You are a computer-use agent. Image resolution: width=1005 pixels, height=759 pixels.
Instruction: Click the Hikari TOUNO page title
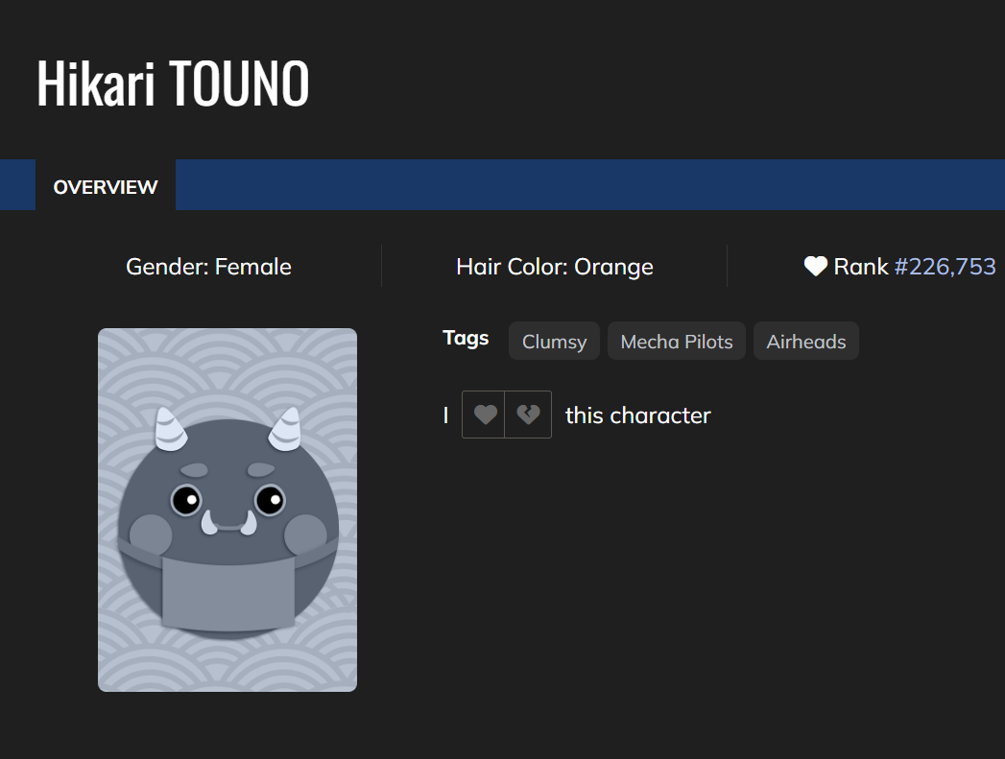pyautogui.click(x=173, y=83)
